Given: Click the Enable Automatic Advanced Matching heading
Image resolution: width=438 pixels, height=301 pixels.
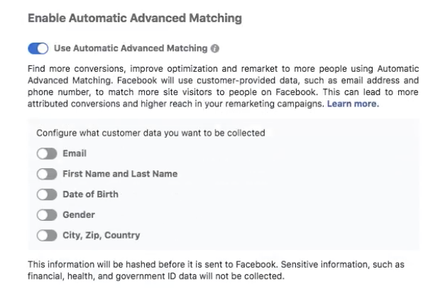Looking at the screenshot, I should coord(135,18).
